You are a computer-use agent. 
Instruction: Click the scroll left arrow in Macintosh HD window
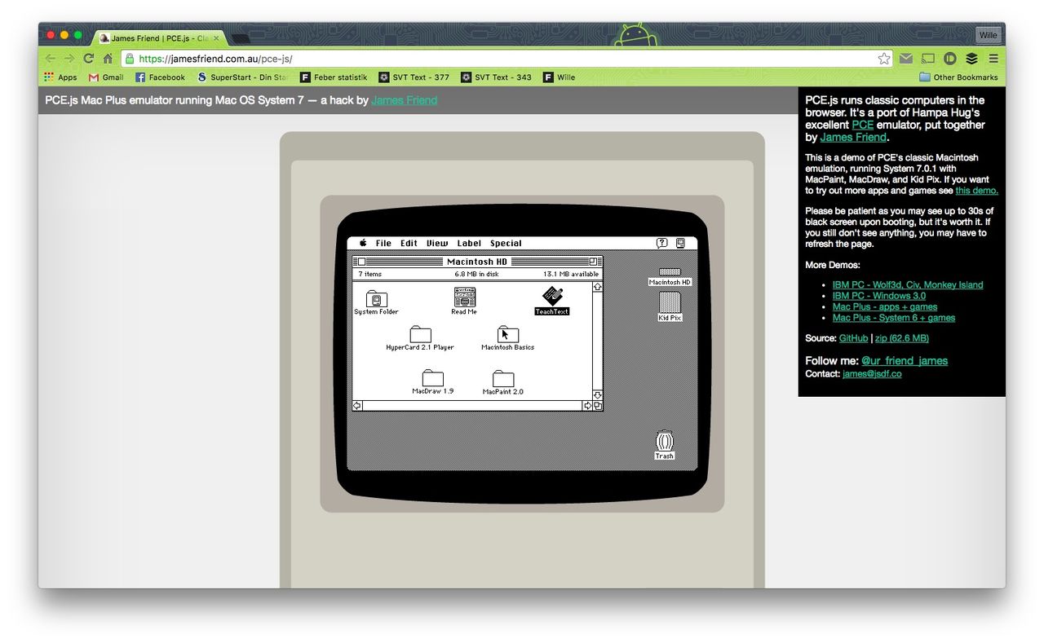pyautogui.click(x=357, y=406)
